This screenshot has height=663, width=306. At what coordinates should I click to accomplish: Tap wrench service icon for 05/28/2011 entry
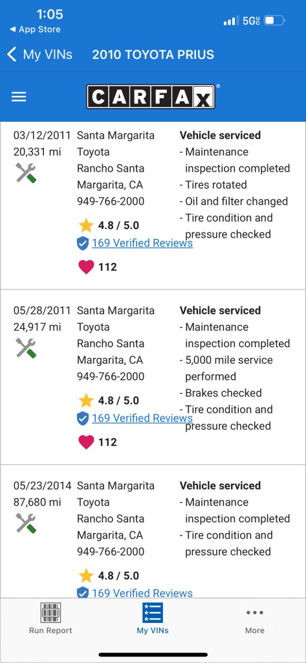(x=26, y=348)
